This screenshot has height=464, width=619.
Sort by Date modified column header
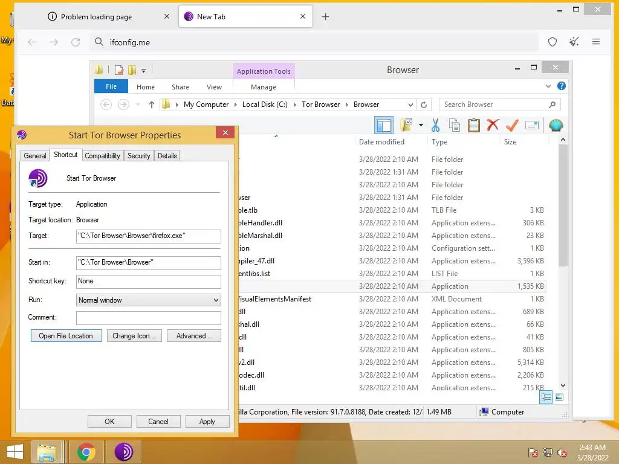(x=382, y=141)
